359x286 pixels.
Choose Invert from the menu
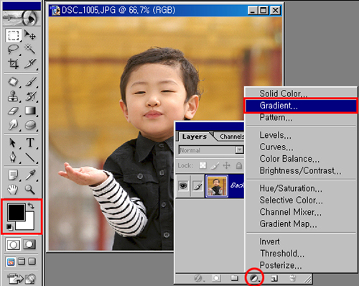[x=301, y=241]
